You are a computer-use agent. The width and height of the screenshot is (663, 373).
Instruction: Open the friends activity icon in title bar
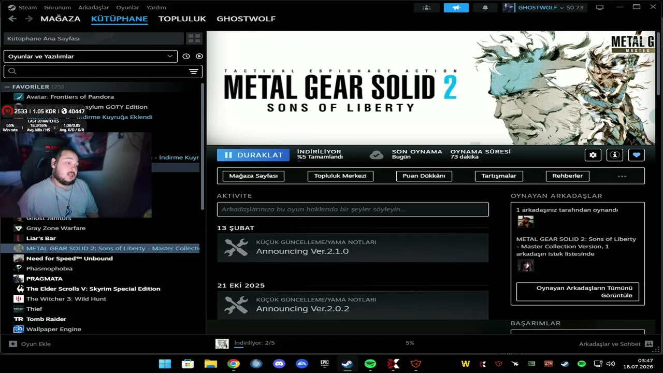[426, 8]
